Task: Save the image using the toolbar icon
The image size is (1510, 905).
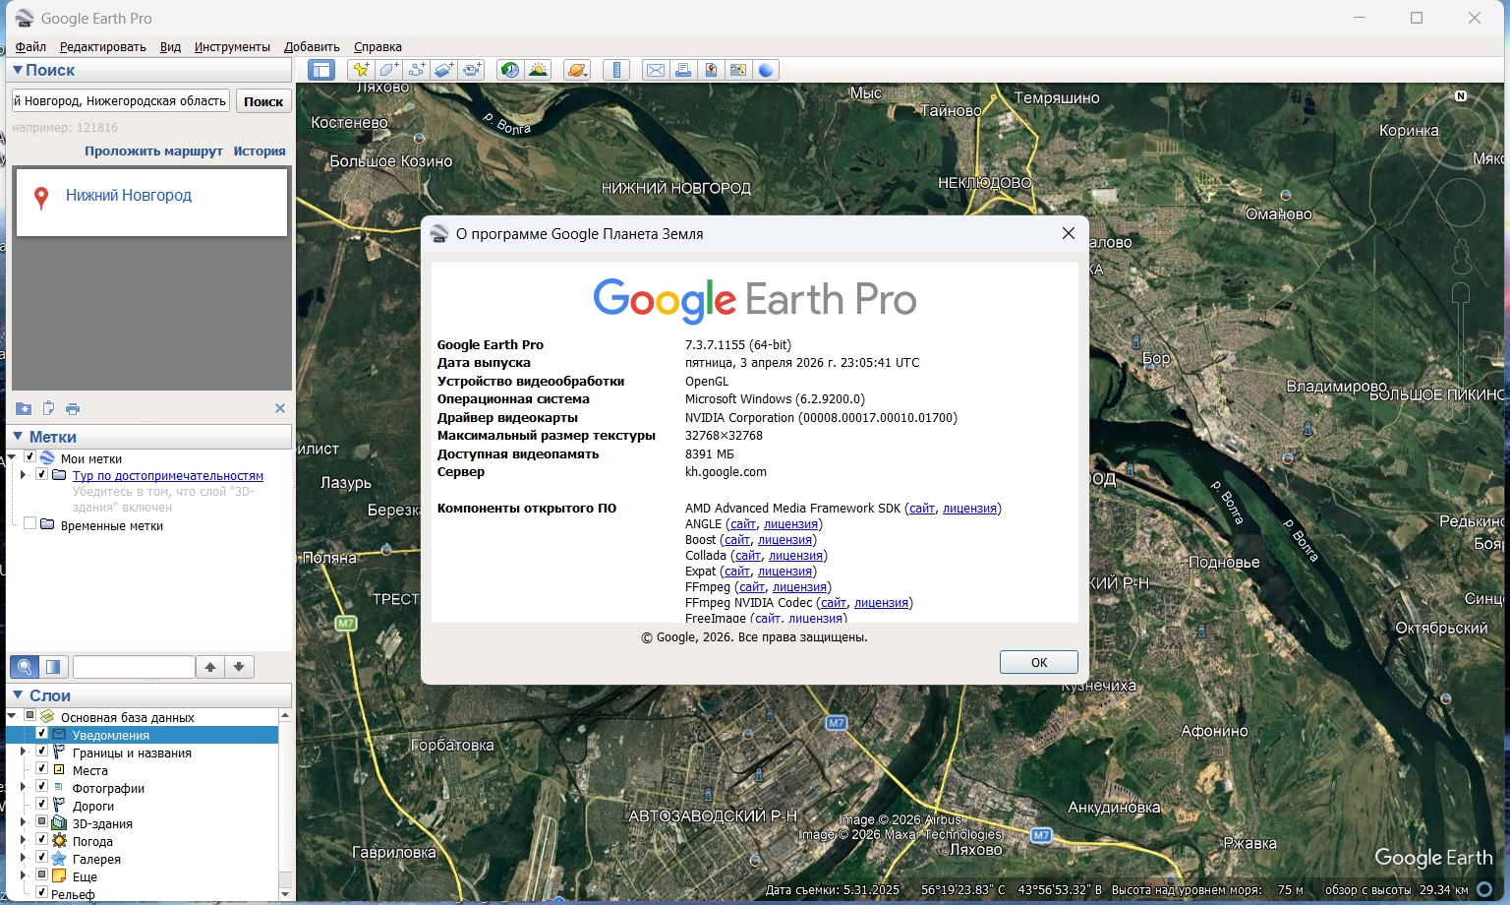Action: [x=710, y=70]
